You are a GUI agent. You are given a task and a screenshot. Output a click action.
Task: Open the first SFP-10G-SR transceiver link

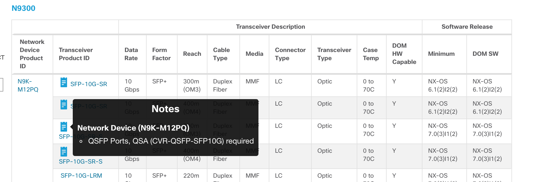coord(89,84)
